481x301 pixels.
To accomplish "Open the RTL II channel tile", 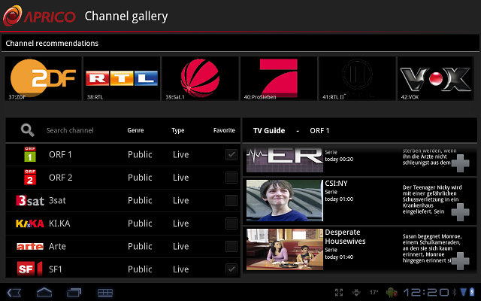I will (358, 78).
